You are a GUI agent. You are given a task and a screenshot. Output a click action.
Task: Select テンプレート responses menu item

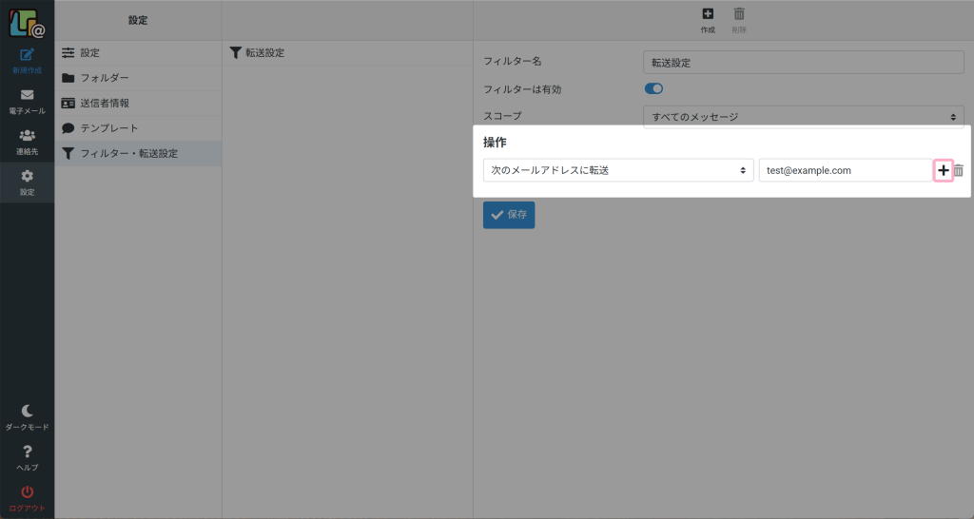click(x=138, y=128)
